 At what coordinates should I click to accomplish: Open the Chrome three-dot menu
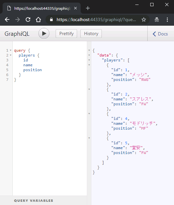coord(167,19)
